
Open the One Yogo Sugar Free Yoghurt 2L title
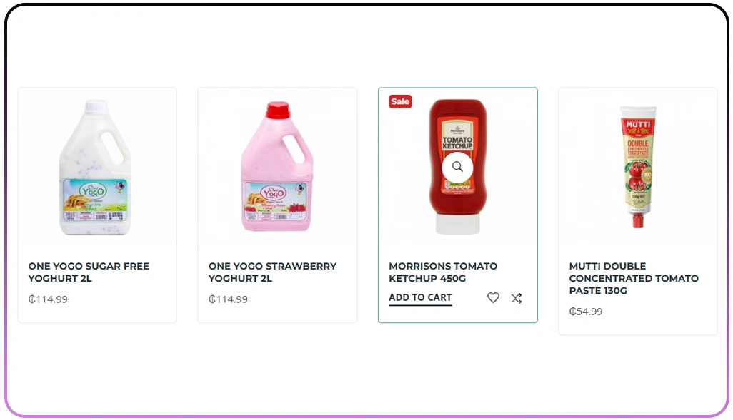click(89, 272)
